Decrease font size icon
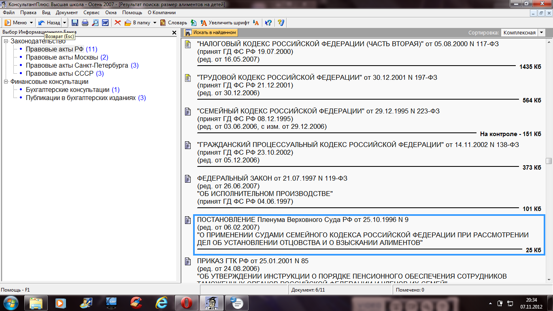 [x=255, y=23]
